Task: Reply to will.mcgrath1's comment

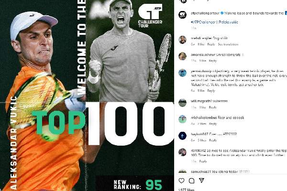Action: (213, 107)
